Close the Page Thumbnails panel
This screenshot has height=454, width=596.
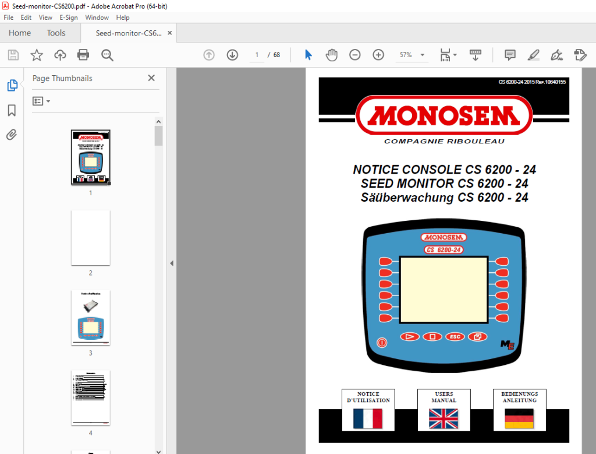151,78
